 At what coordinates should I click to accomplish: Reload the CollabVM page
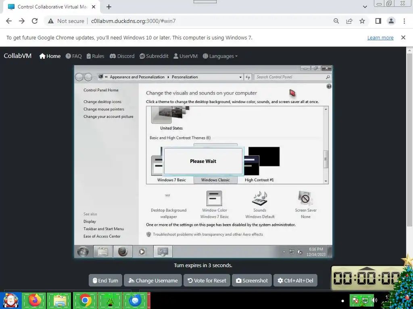(35, 21)
